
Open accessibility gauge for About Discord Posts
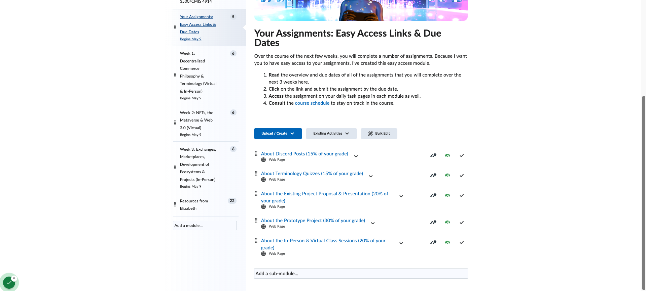point(447,155)
